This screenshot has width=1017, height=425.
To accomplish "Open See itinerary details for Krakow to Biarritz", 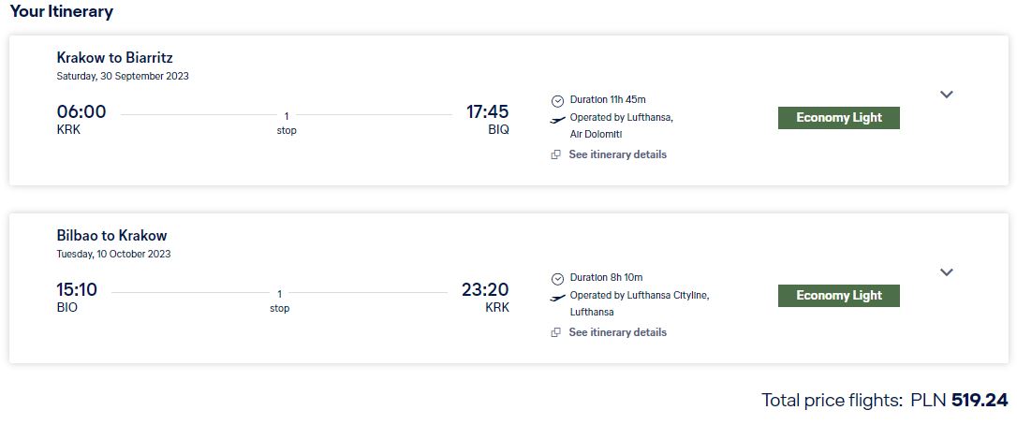I will [617, 154].
